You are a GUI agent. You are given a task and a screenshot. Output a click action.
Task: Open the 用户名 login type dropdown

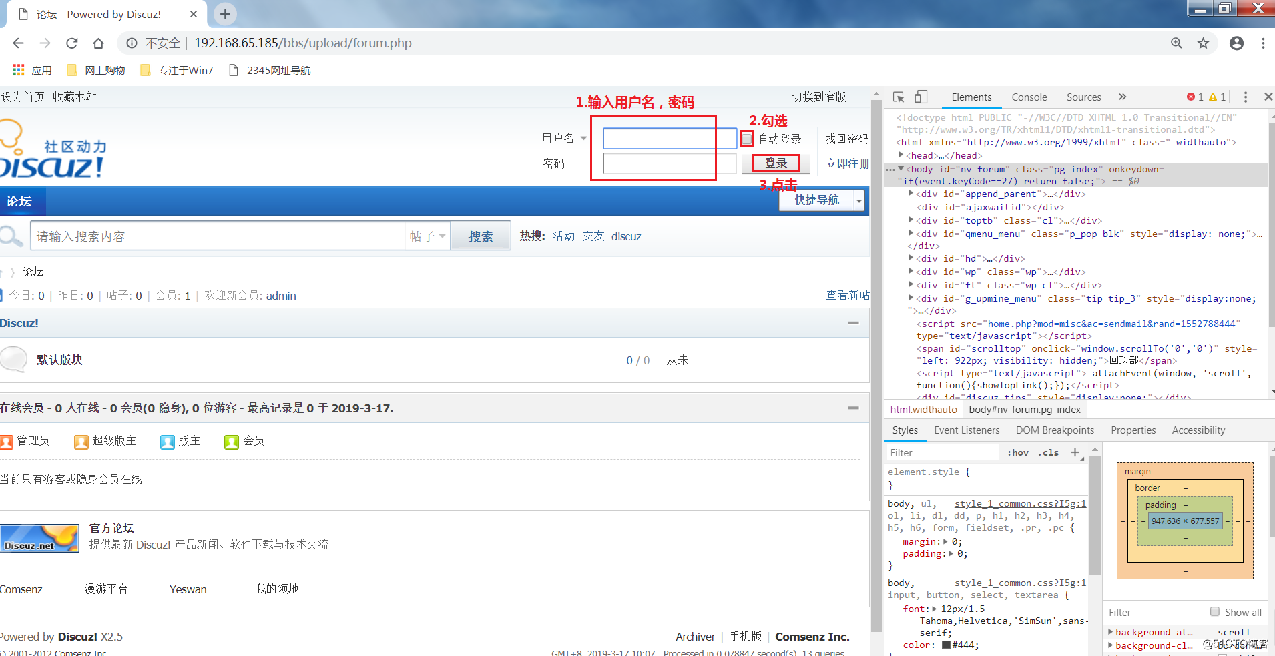583,139
